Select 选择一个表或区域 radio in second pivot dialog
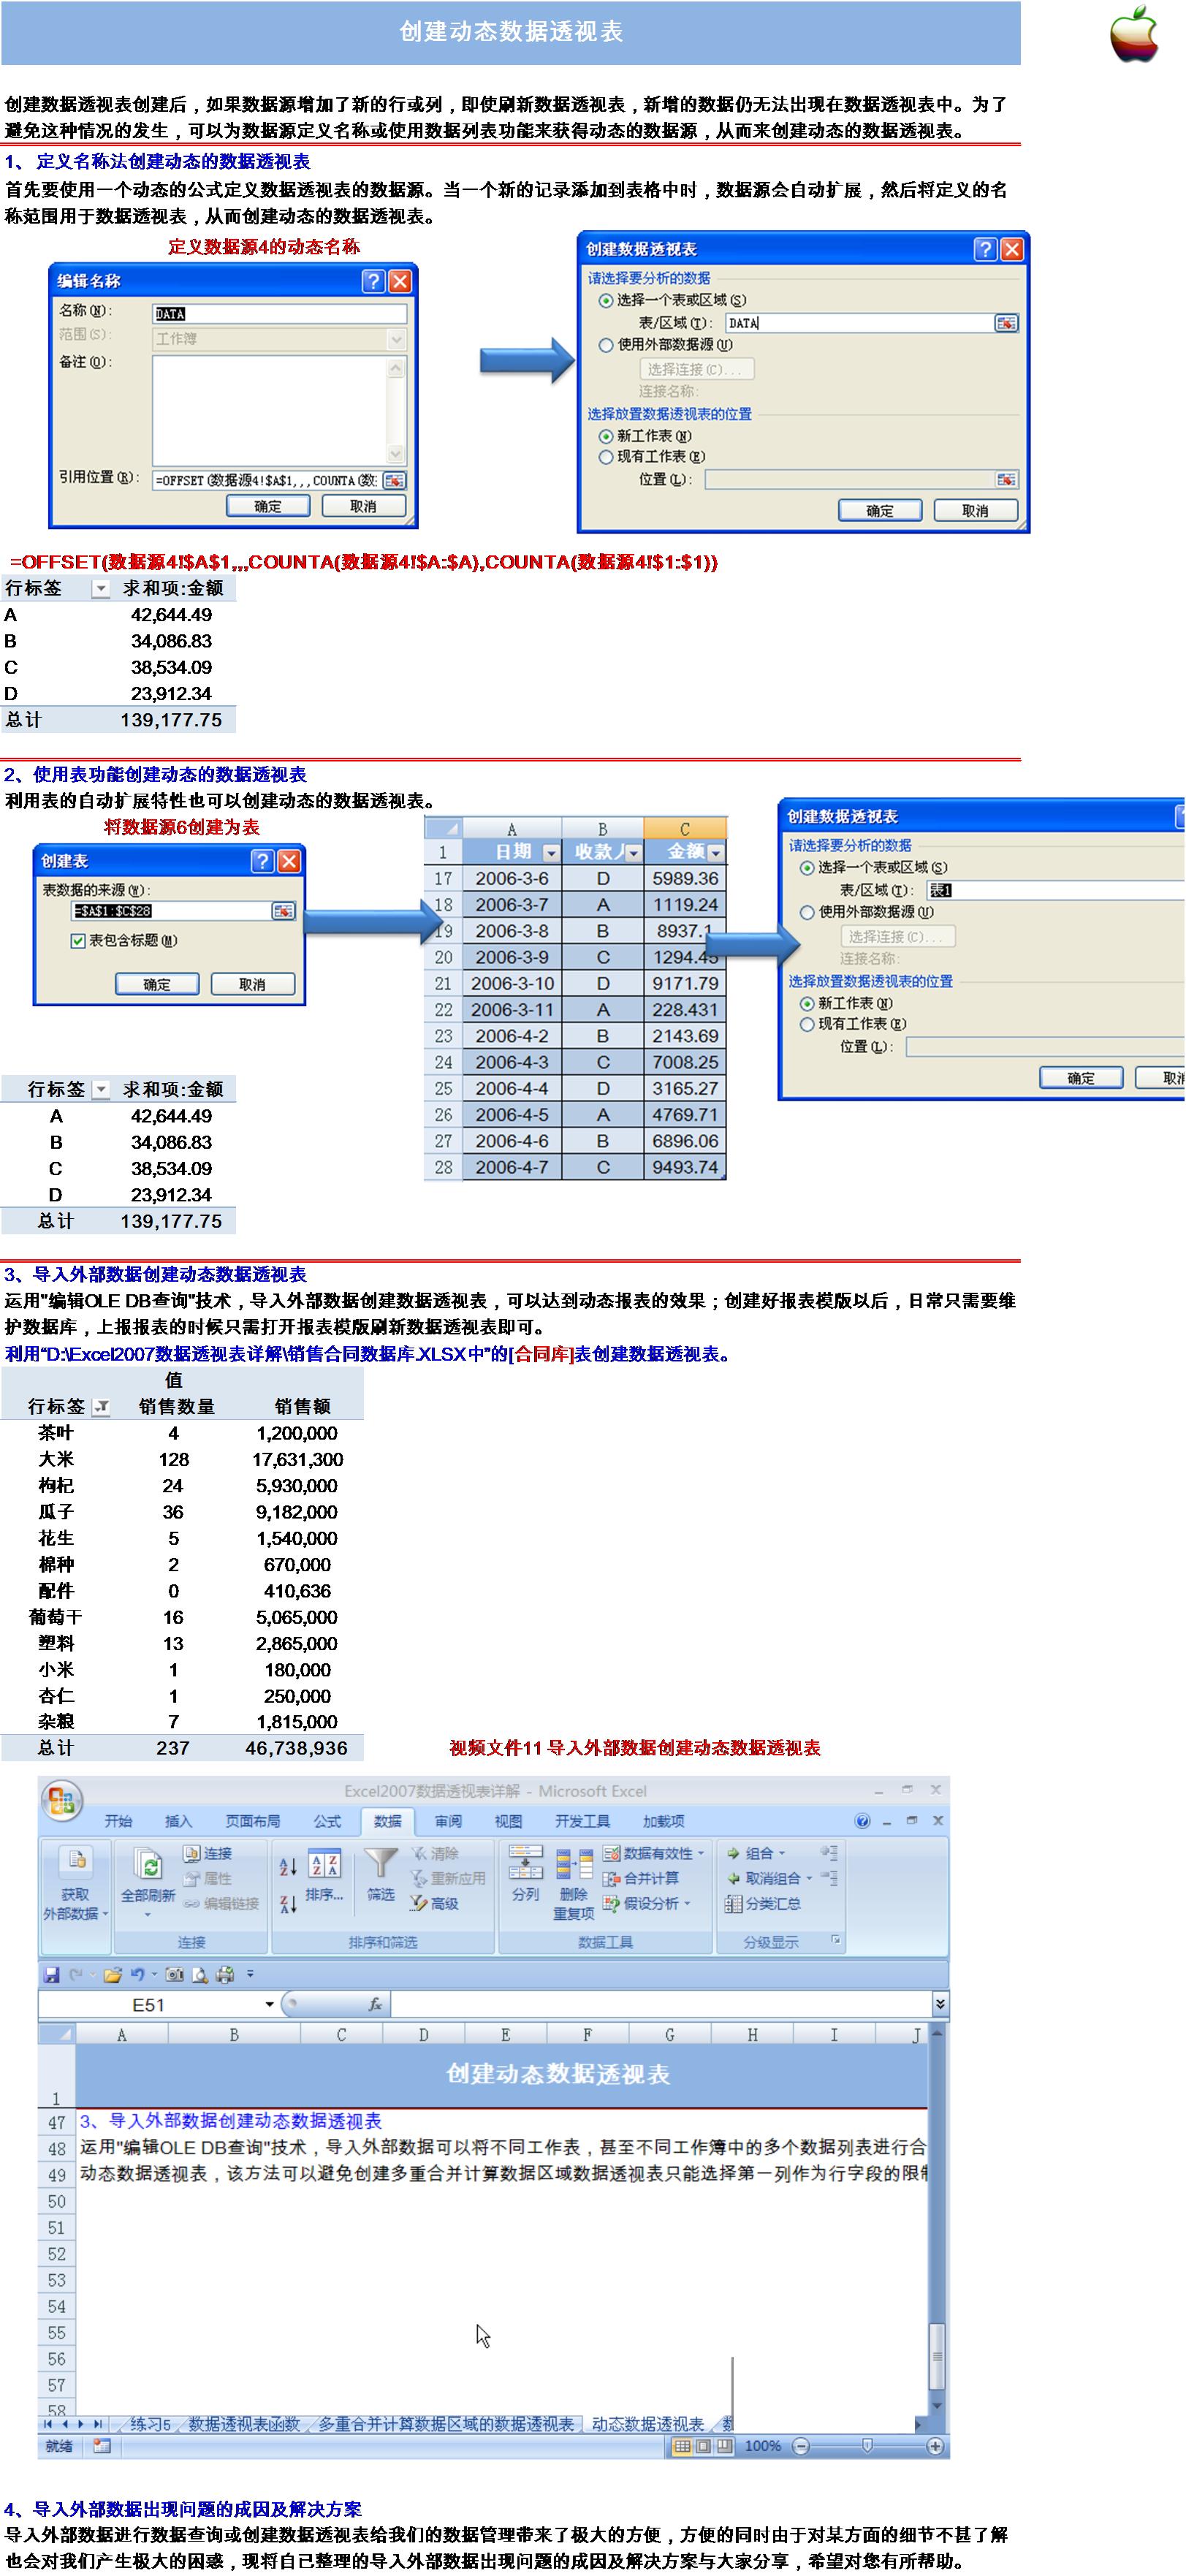1186x2576 pixels. [x=807, y=868]
